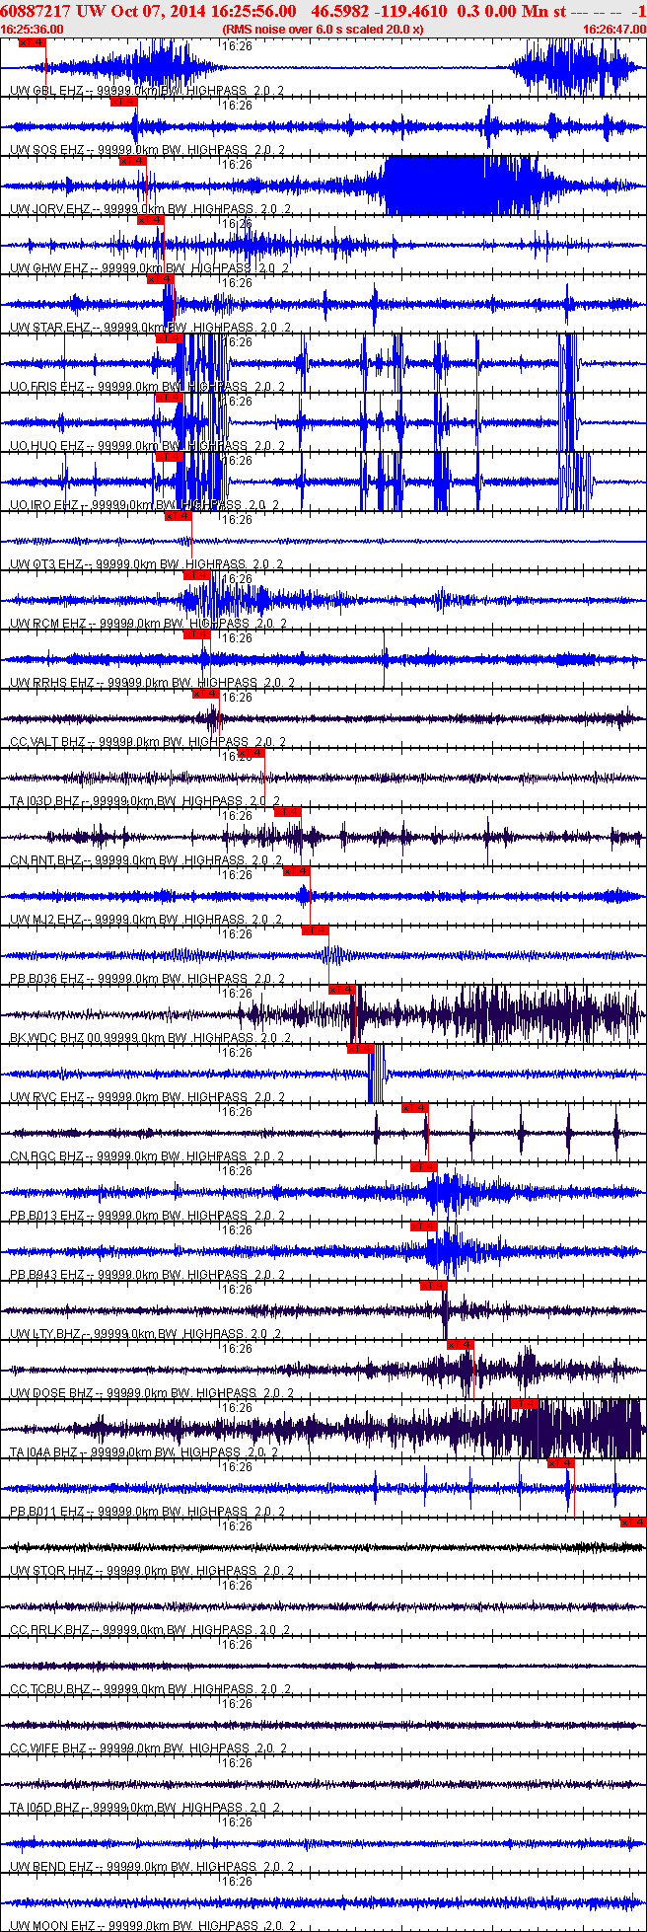Select the red pick flag on the UW MJ2 trace

[297, 871]
